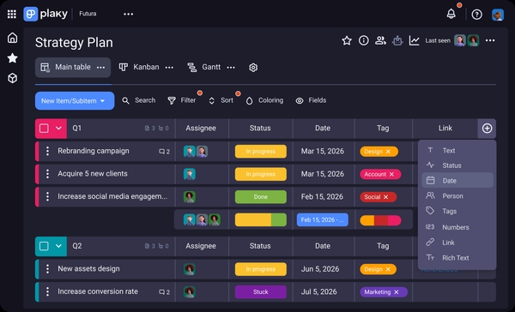Click the New Item/Subitem button
This screenshot has height=312, width=515.
[75, 101]
